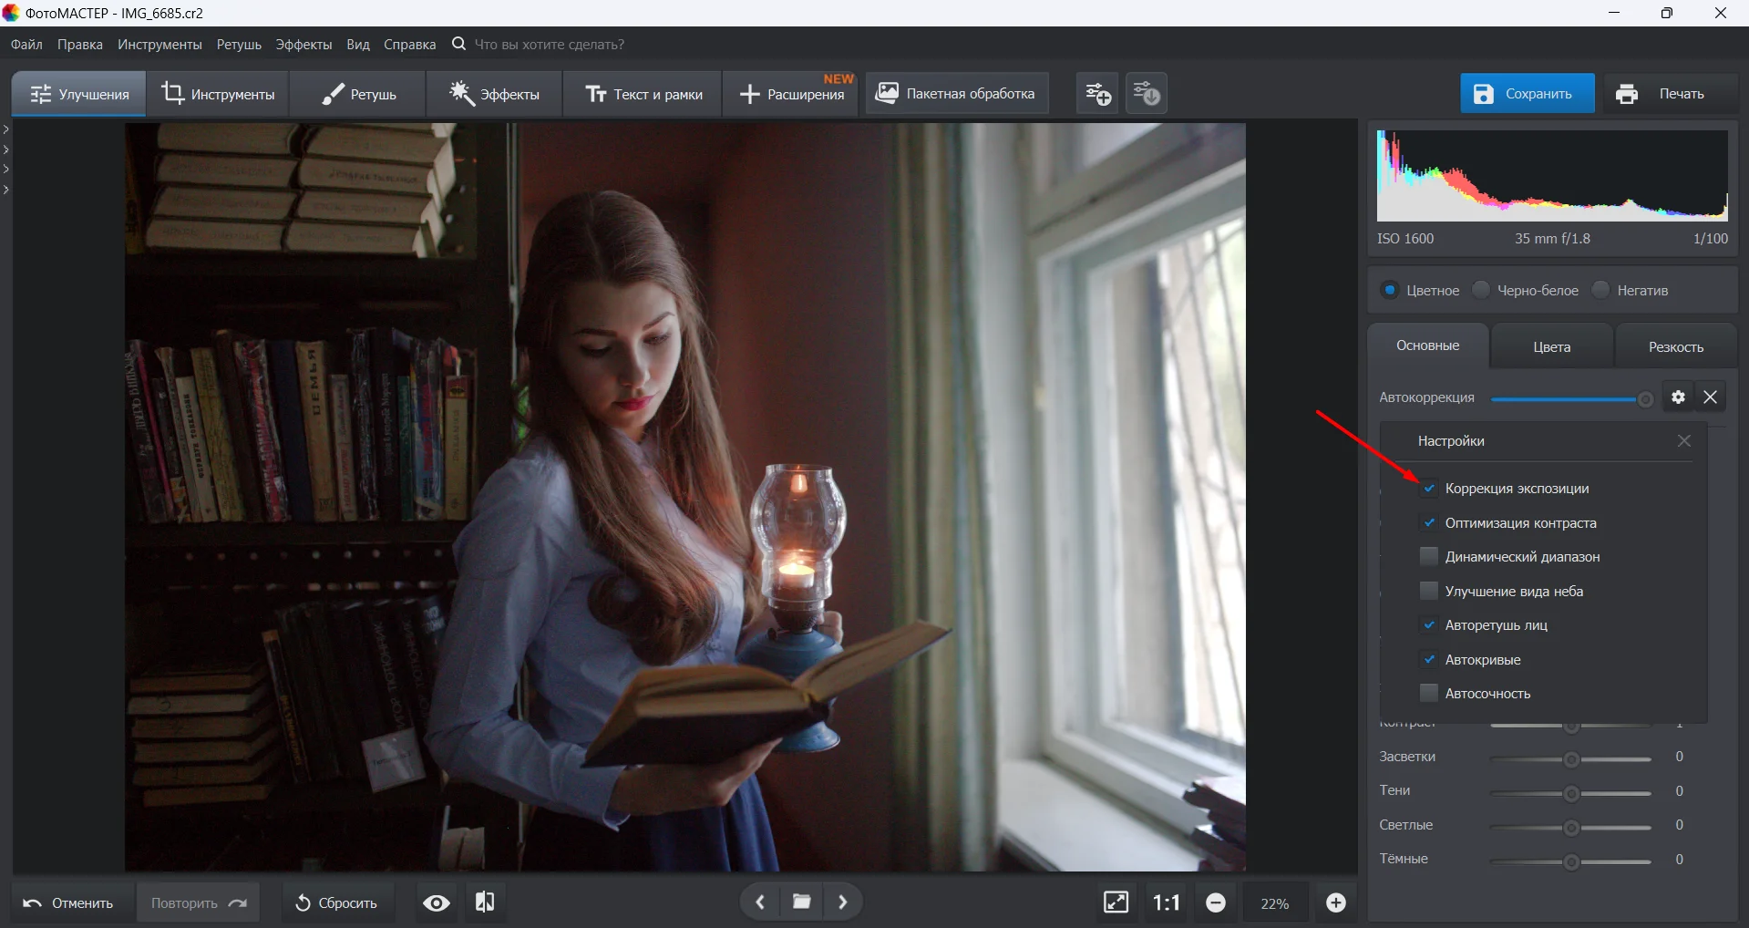The image size is (1749, 928).
Task: Enable Динамический диапазон checkbox
Action: pos(1429,556)
